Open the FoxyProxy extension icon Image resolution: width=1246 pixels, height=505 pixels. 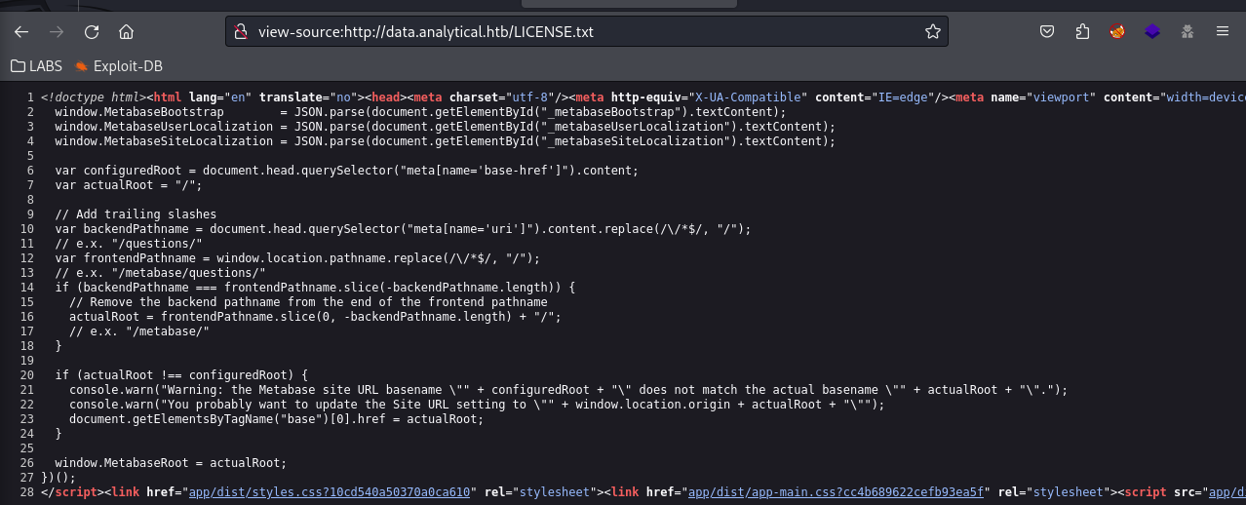[x=1117, y=31]
